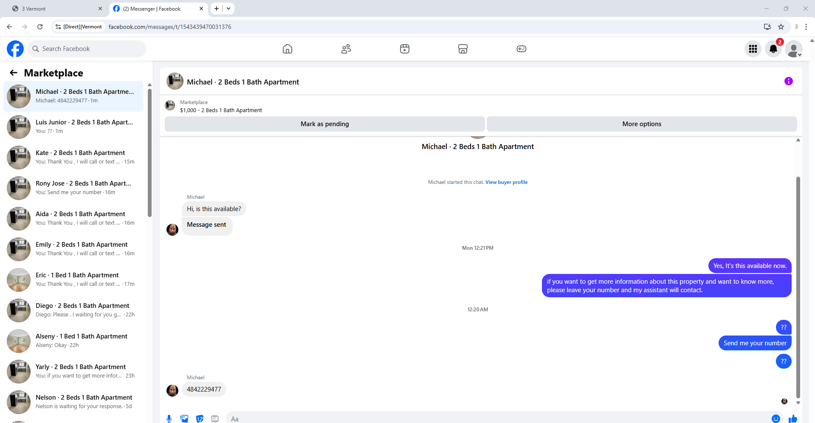Image resolution: width=815 pixels, height=423 pixels.
Task: Click the back arrow beside Marketplace
Action: [14, 73]
